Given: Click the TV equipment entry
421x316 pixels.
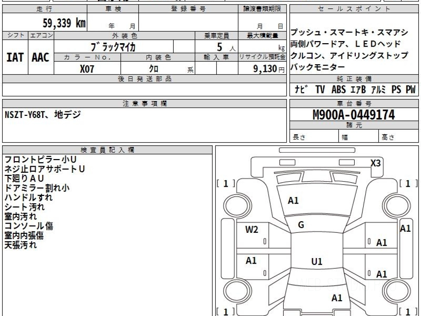Looking at the screenshot, I should (320, 90).
